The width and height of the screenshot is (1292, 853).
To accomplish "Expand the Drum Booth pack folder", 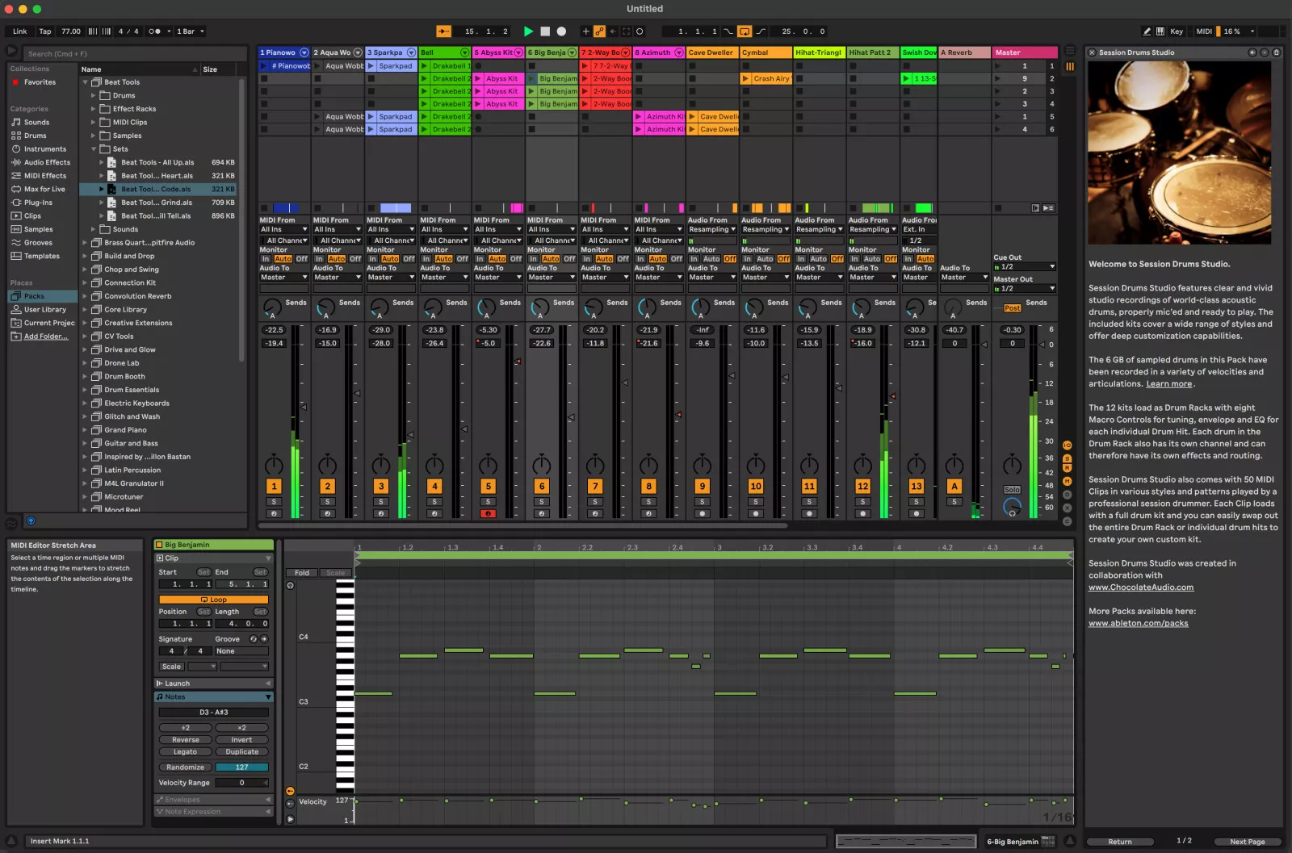I will pos(85,377).
